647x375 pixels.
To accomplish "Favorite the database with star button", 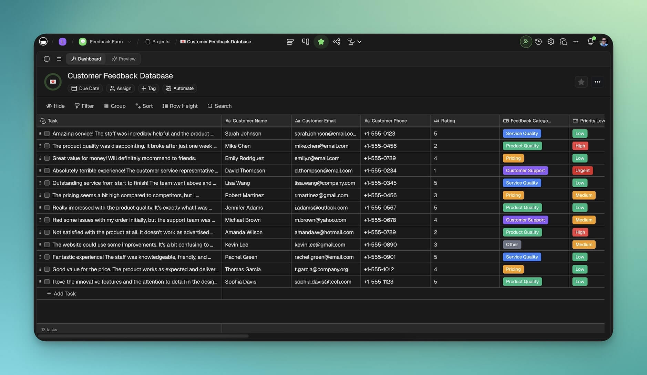I will (x=581, y=82).
